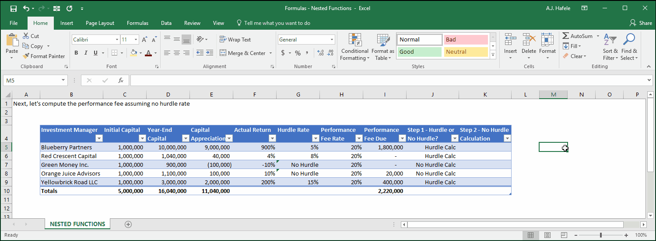Apply Comma Style format
This screenshot has height=241, width=656.
[307, 53]
